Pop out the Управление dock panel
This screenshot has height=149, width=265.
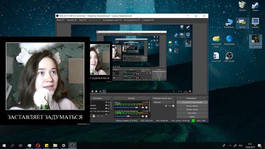pyautogui.click(x=207, y=98)
